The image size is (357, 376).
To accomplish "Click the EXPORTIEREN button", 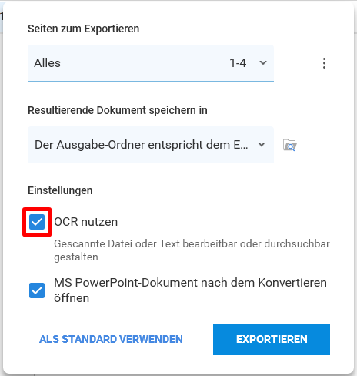I will 272,340.
